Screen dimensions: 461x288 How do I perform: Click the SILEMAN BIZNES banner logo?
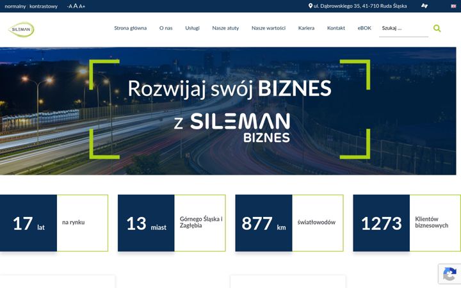(240, 128)
